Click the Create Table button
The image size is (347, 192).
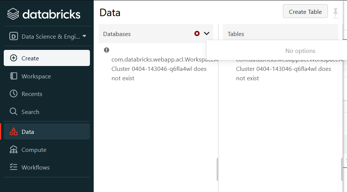tap(305, 12)
